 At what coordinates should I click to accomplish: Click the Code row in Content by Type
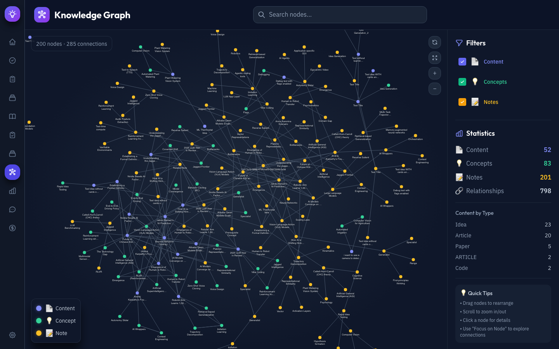click(503, 268)
